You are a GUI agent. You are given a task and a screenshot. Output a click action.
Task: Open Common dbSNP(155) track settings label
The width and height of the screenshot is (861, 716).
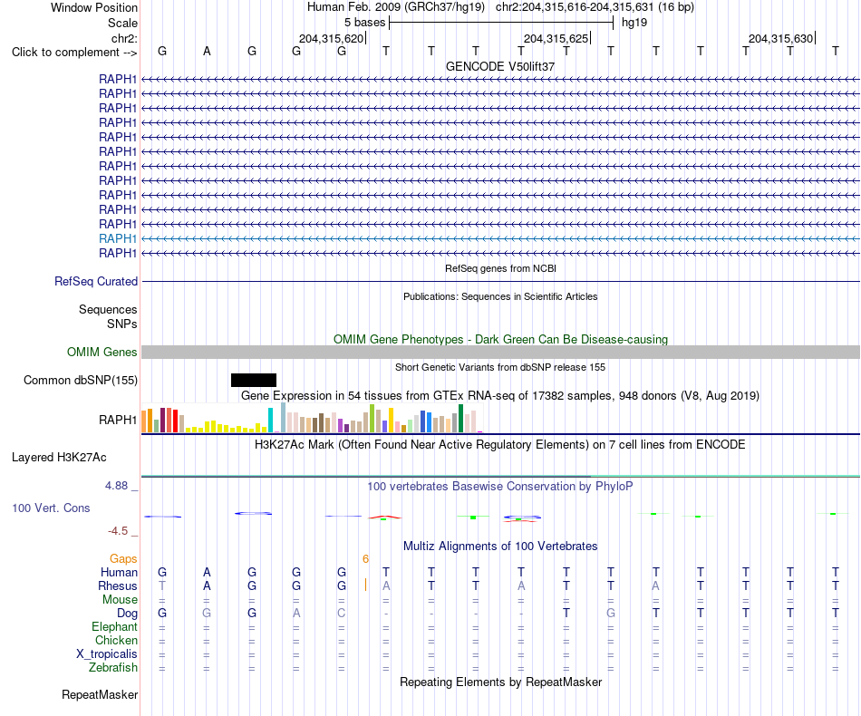pos(80,380)
